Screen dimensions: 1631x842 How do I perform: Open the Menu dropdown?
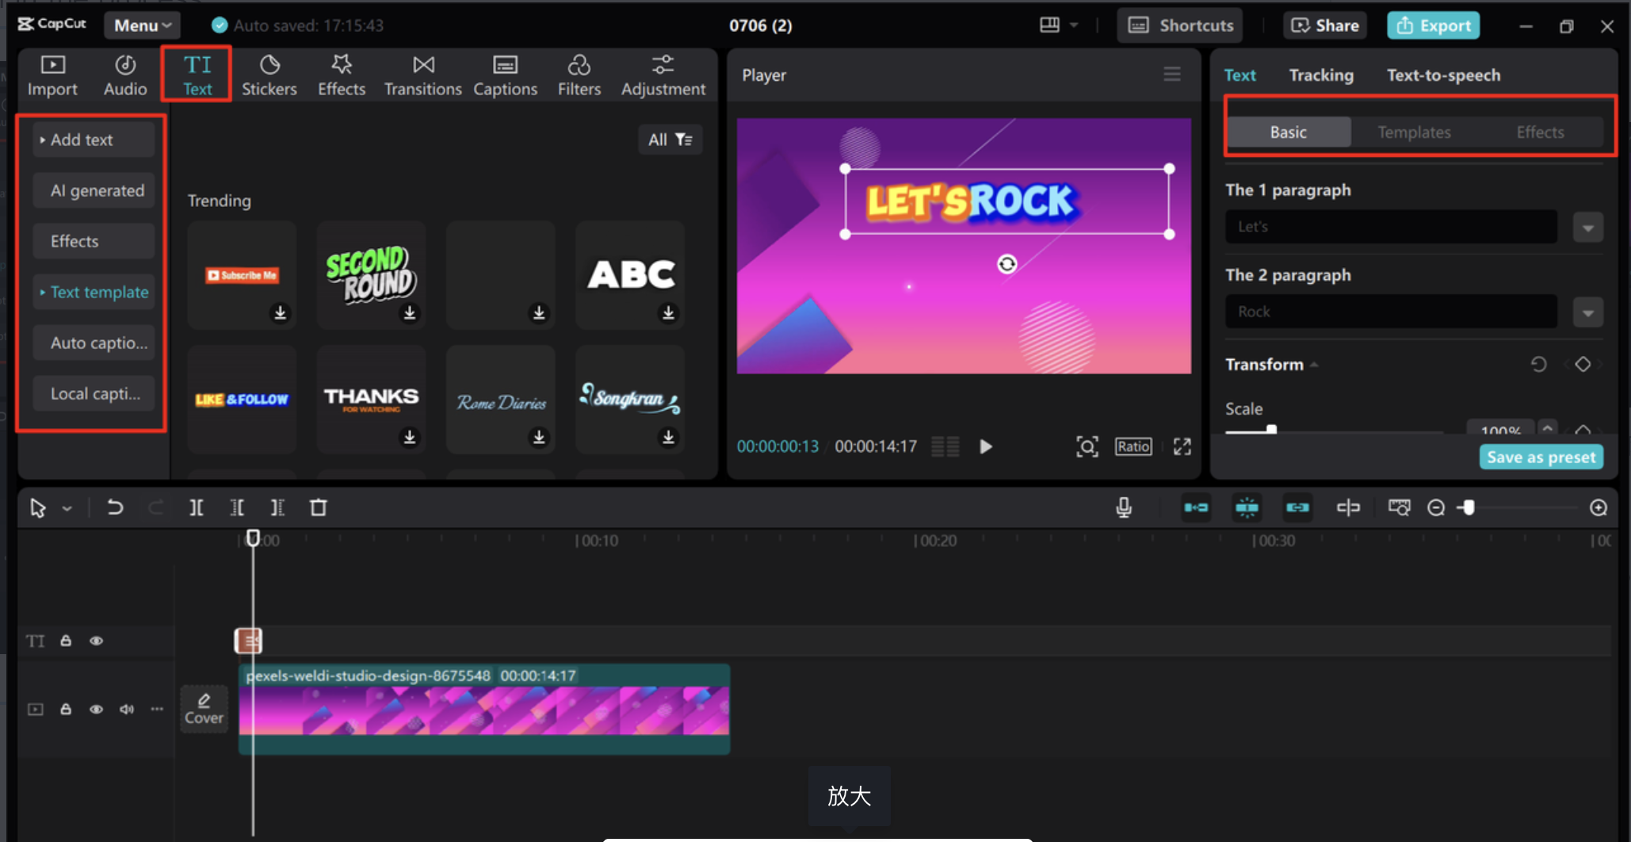[142, 25]
